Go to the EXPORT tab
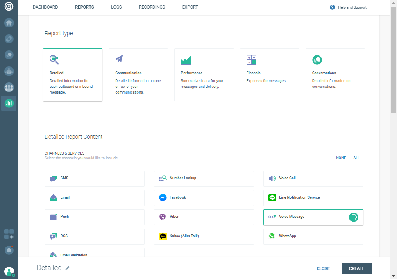Screen dimensions: 397x279 coord(190,7)
